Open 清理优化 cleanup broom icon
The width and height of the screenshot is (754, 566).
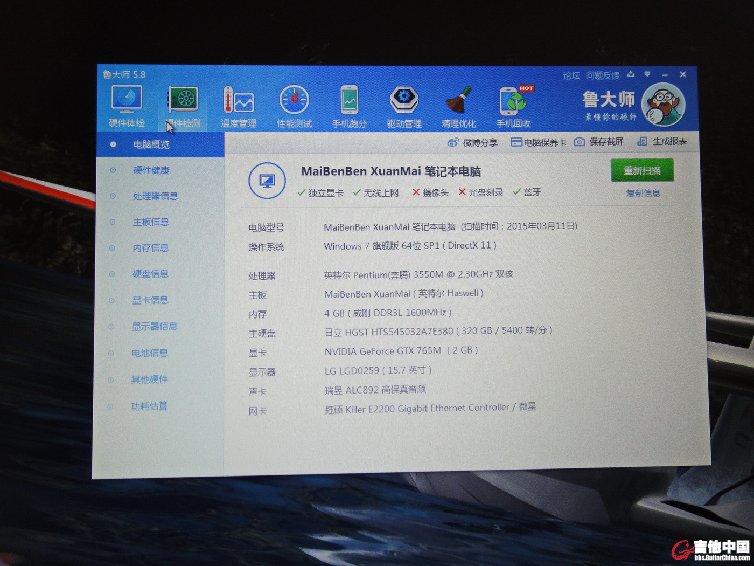[459, 107]
